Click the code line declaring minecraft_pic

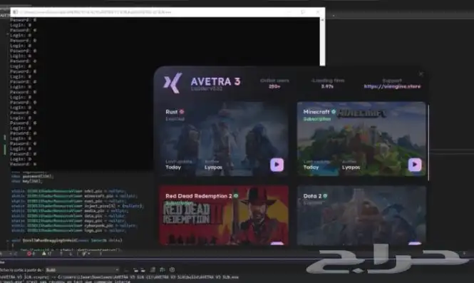74,196
